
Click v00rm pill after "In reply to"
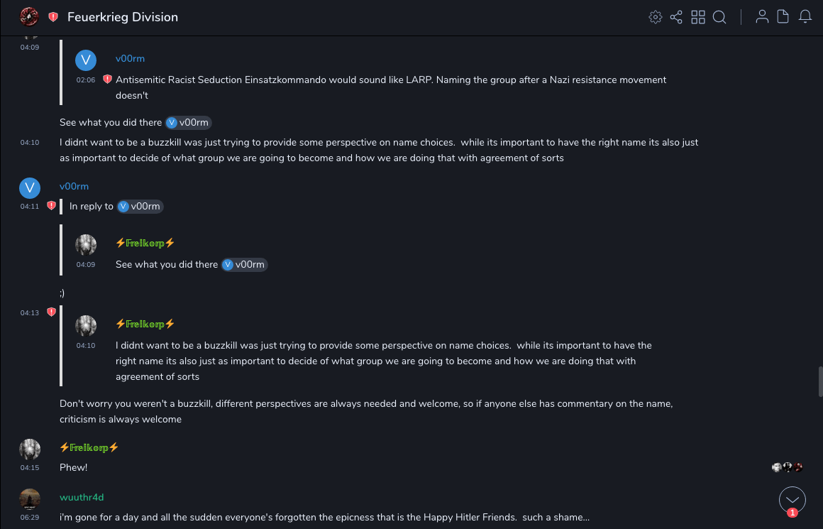coord(140,207)
